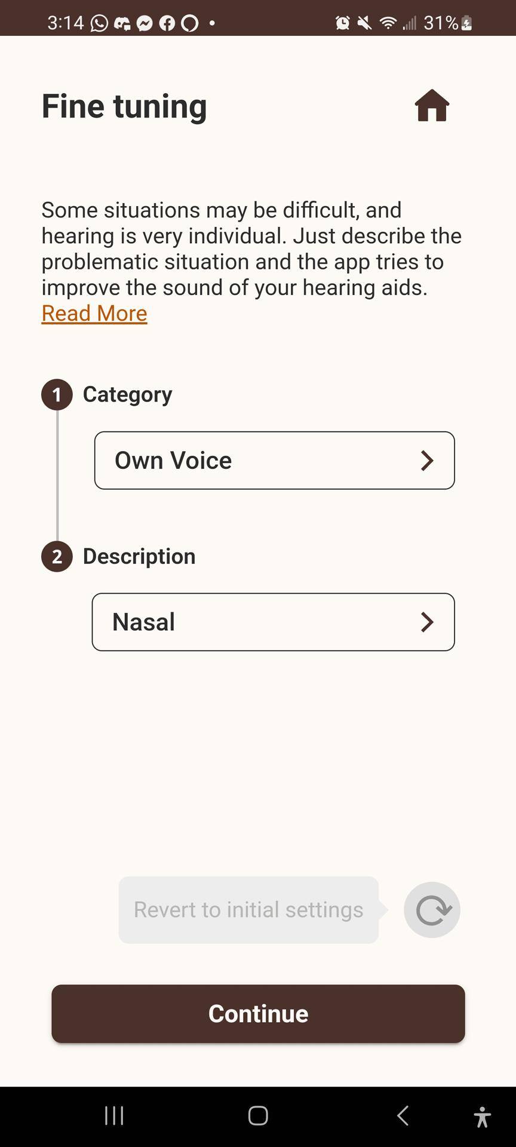This screenshot has height=1147, width=516.
Task: Click the circular revert arrow icon
Action: pyautogui.click(x=432, y=910)
